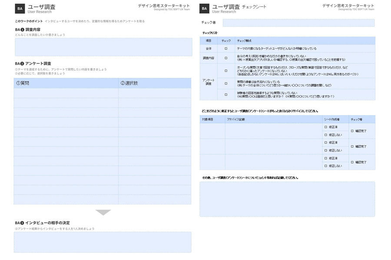Click the BA❸ インタビューの相手の決定 heading
This screenshot has width=391, height=260.
[43, 223]
